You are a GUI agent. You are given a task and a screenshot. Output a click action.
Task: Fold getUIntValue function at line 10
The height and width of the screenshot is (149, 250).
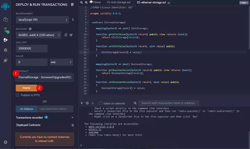click(x=88, y=34)
